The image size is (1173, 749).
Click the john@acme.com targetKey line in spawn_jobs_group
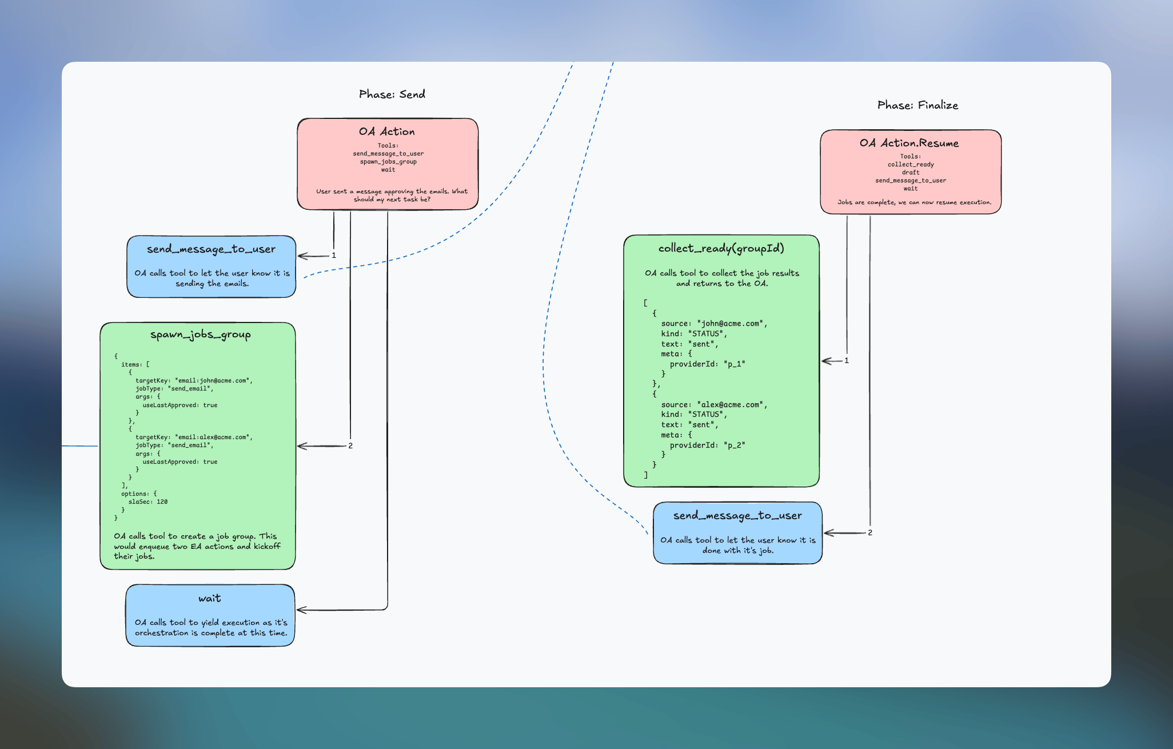click(x=194, y=380)
